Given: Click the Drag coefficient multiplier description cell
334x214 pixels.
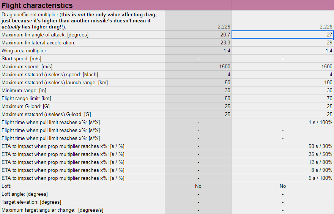Looking at the screenshot, I should pyautogui.click(x=83, y=20).
